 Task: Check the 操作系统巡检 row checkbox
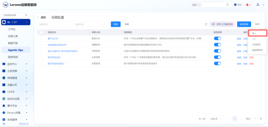[x=41, y=57]
